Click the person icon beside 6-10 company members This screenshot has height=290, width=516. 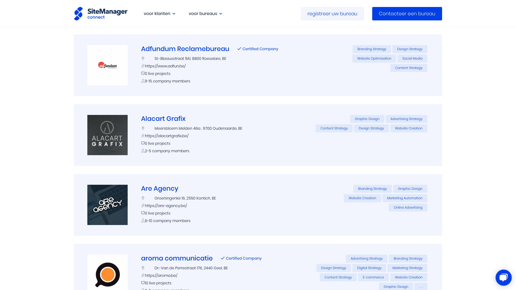click(x=143, y=220)
